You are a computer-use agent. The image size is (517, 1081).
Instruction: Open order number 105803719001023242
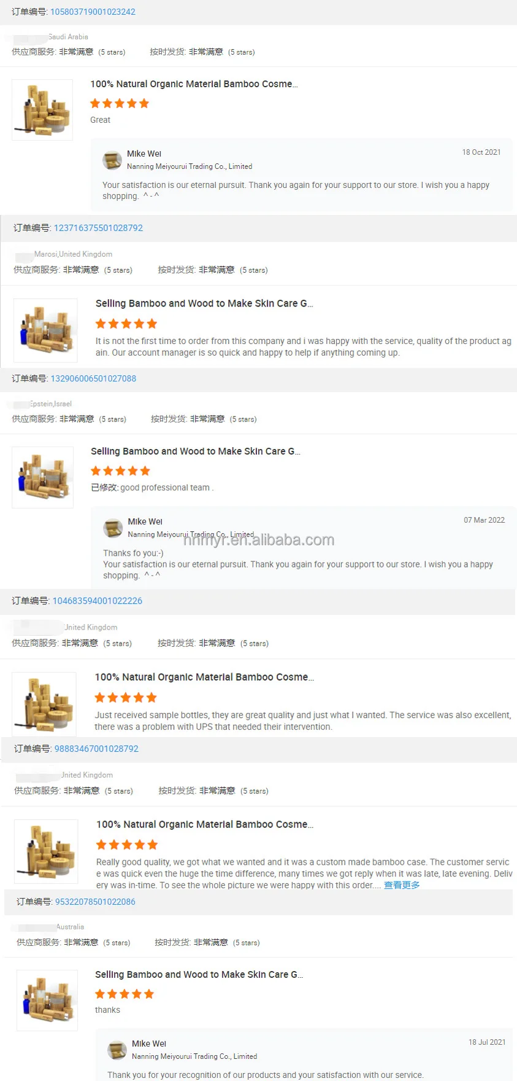[93, 12]
